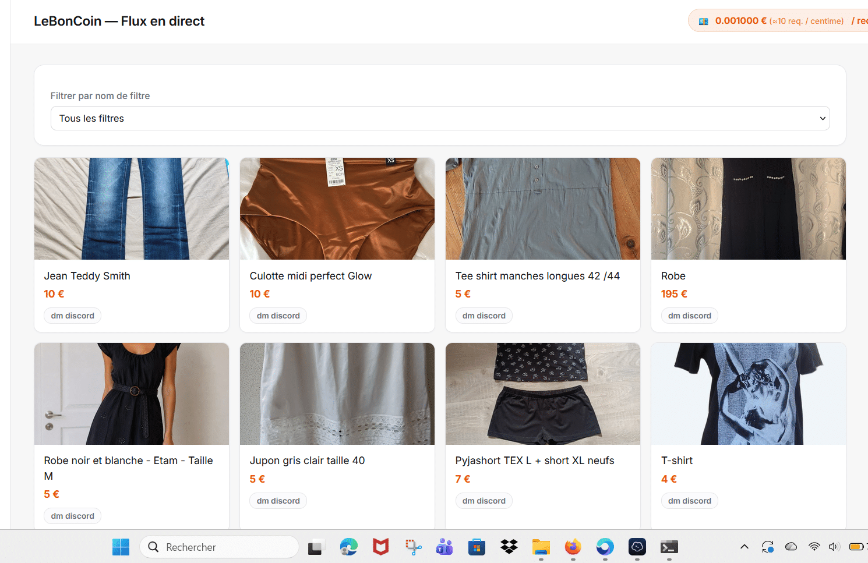Viewport: 868px width, 563px height.
Task: Open McAfee from the taskbar
Action: 381,547
